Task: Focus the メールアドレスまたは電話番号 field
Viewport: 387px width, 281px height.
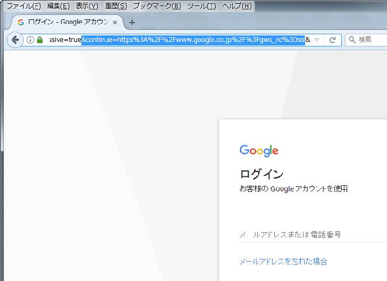Action: pyautogui.click(x=313, y=235)
